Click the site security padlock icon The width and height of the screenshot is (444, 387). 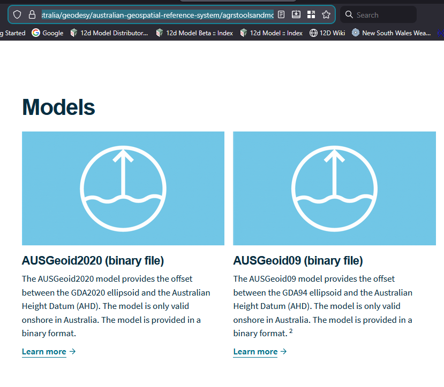pyautogui.click(x=32, y=15)
